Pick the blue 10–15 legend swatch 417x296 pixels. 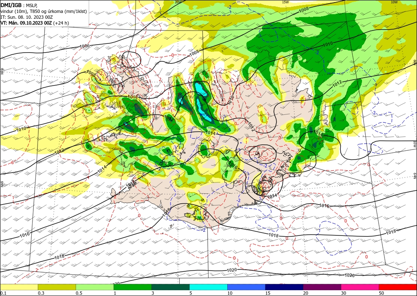point(246,287)
